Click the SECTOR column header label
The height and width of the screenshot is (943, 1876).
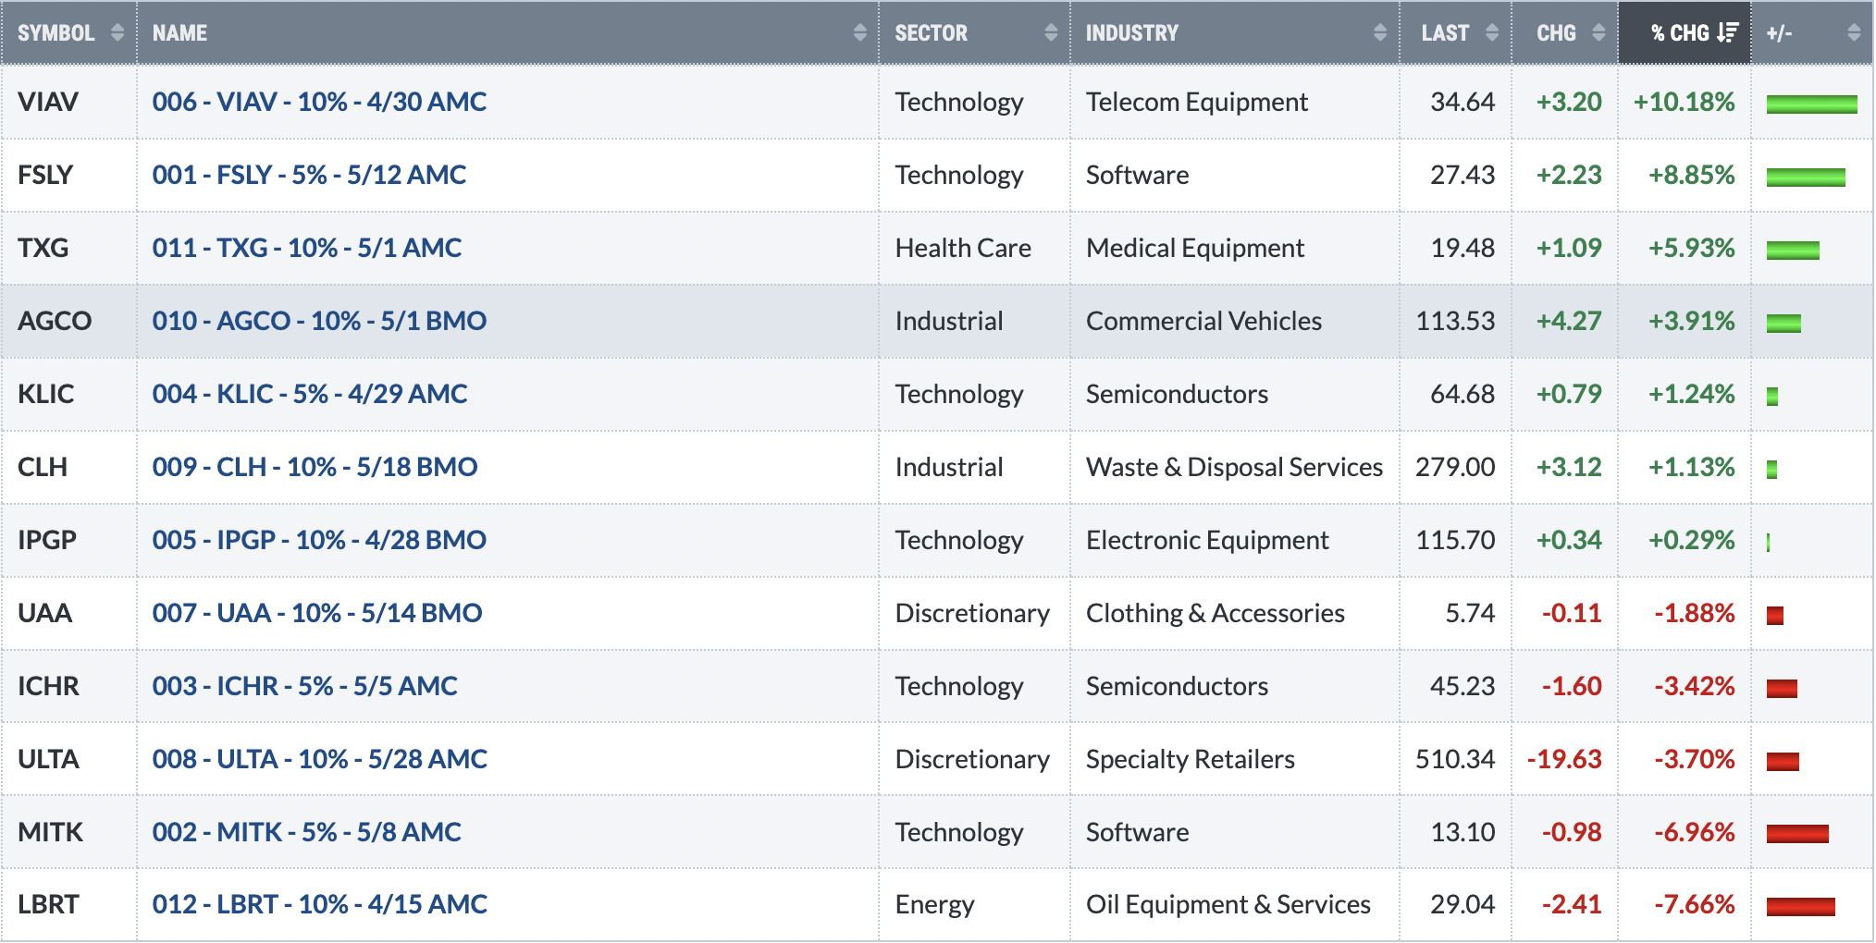[931, 33]
